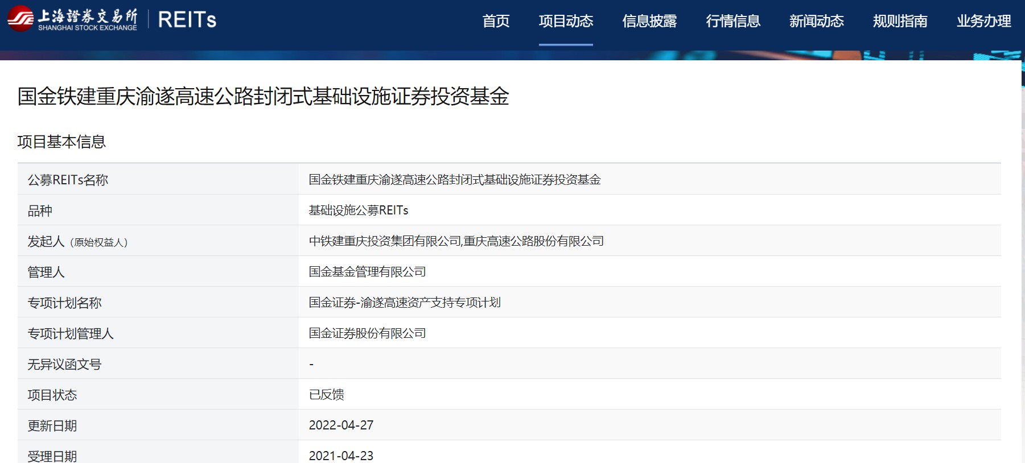Open the 信息披露 menu item
Image resolution: width=1025 pixels, height=463 pixels.
point(649,22)
